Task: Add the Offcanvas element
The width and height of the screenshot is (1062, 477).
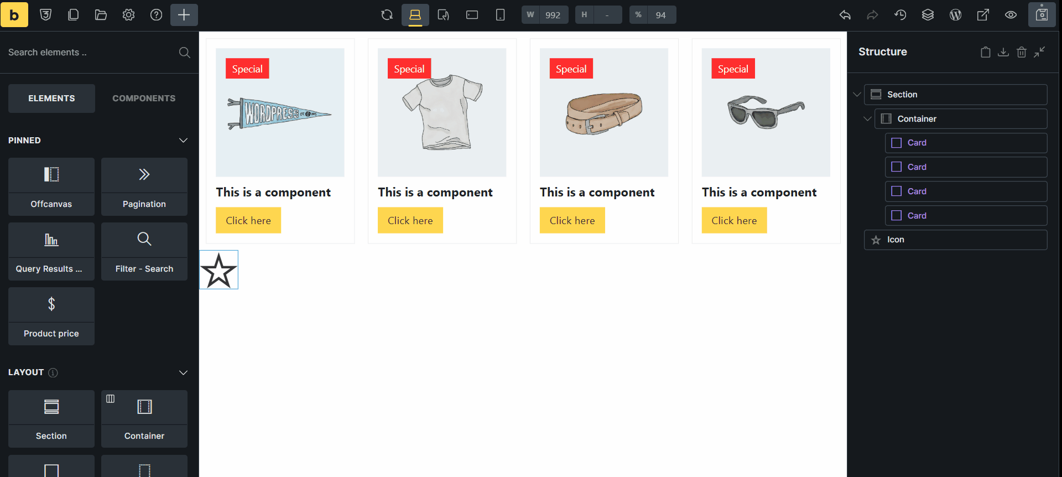Action: [x=51, y=186]
